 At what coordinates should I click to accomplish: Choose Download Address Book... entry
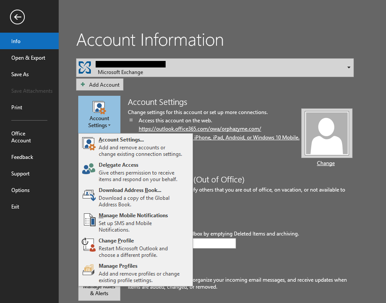(x=136, y=197)
